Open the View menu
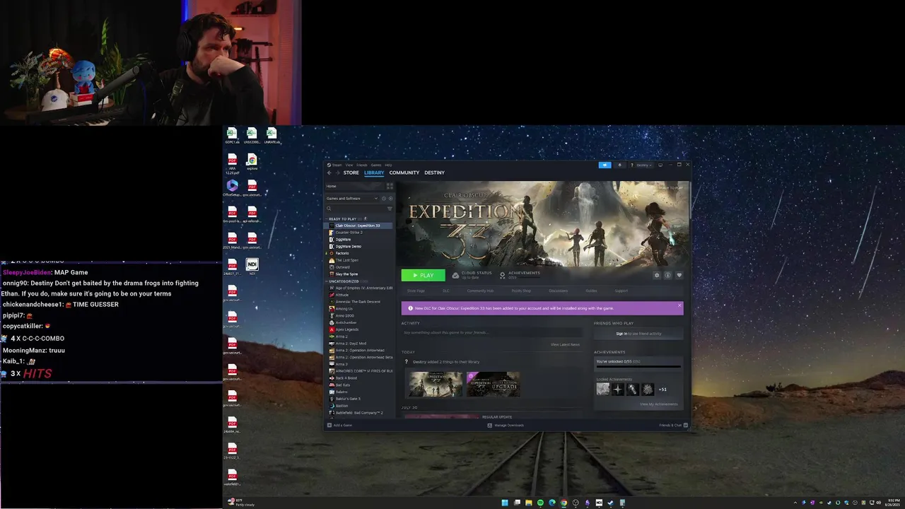Image resolution: width=905 pixels, height=509 pixels. point(349,165)
